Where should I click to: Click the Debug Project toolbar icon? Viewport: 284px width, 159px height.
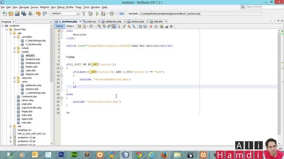[x=103, y=14]
